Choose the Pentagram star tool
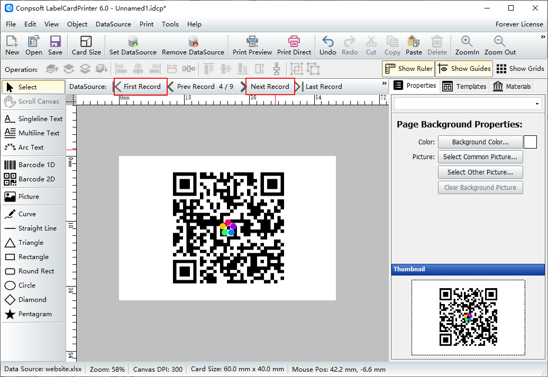Screen dimensions: 548x377 pyautogui.click(x=33, y=314)
